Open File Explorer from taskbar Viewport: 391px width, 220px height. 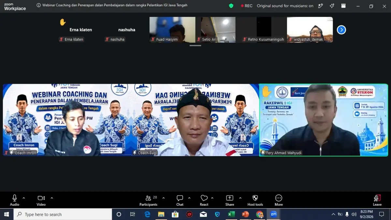pyautogui.click(x=161, y=214)
